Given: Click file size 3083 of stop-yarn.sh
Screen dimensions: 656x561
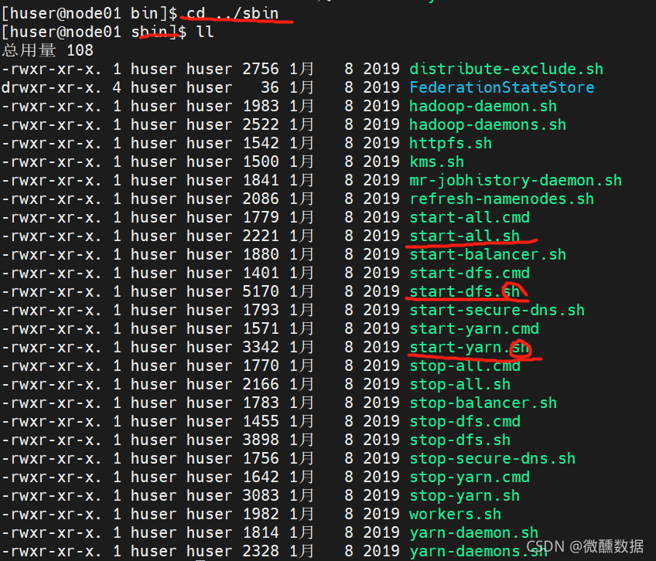Looking at the screenshot, I should point(261,496).
